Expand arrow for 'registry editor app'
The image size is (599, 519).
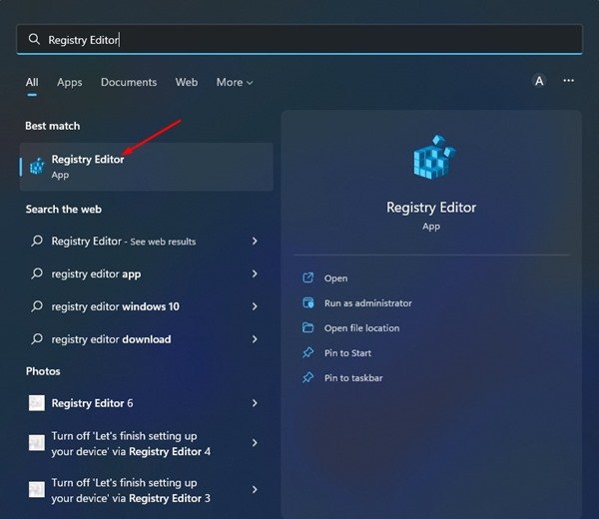point(255,273)
